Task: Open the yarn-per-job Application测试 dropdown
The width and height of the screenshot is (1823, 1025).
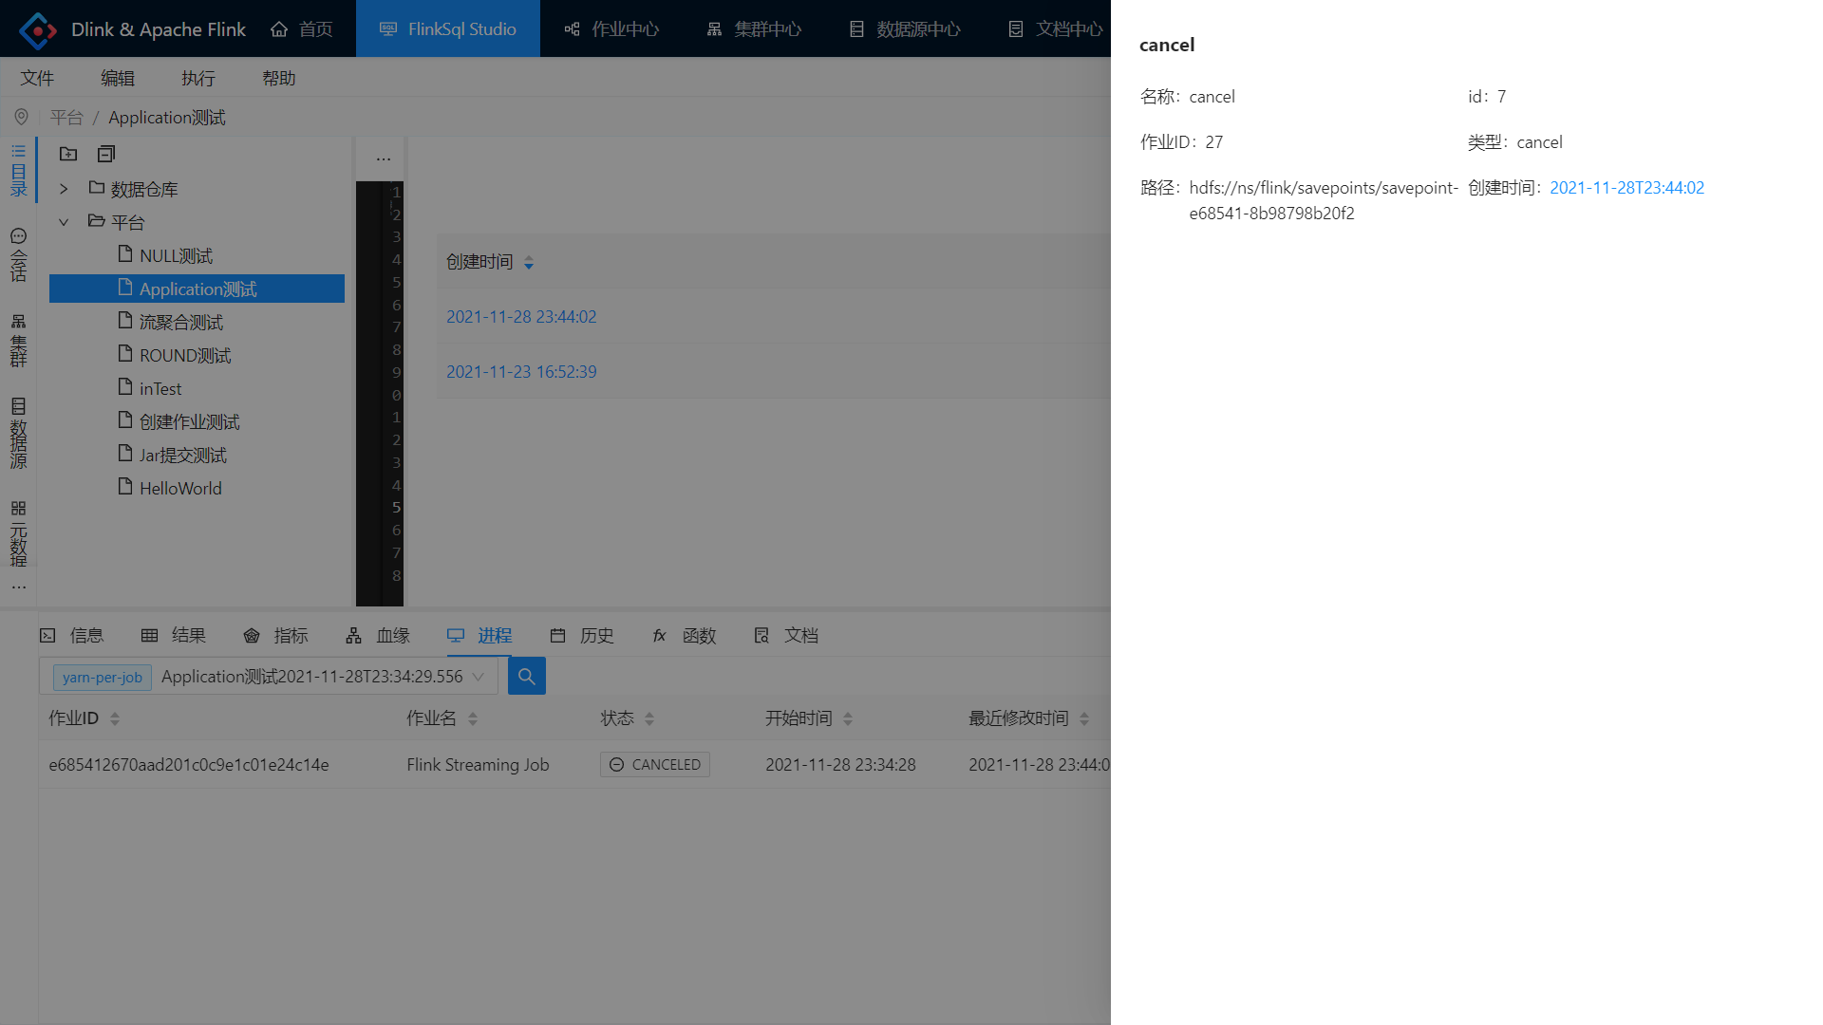Action: (478, 677)
